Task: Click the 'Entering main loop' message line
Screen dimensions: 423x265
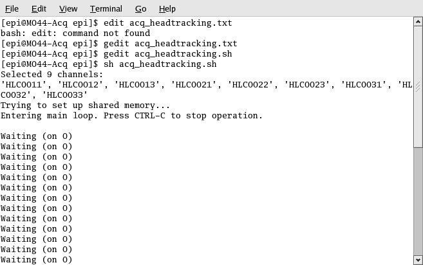Action: tap(131, 116)
